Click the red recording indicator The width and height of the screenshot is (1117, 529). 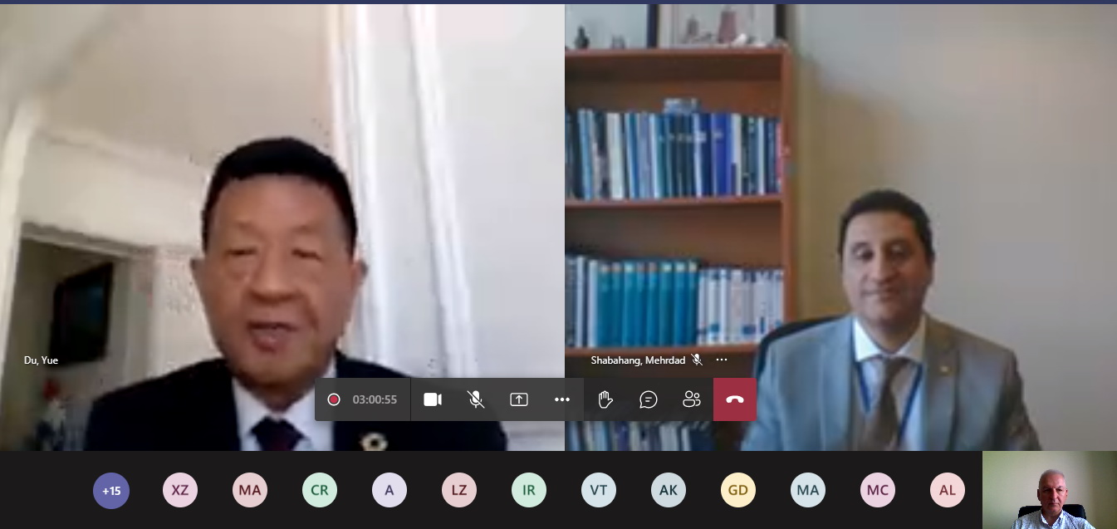click(x=334, y=399)
